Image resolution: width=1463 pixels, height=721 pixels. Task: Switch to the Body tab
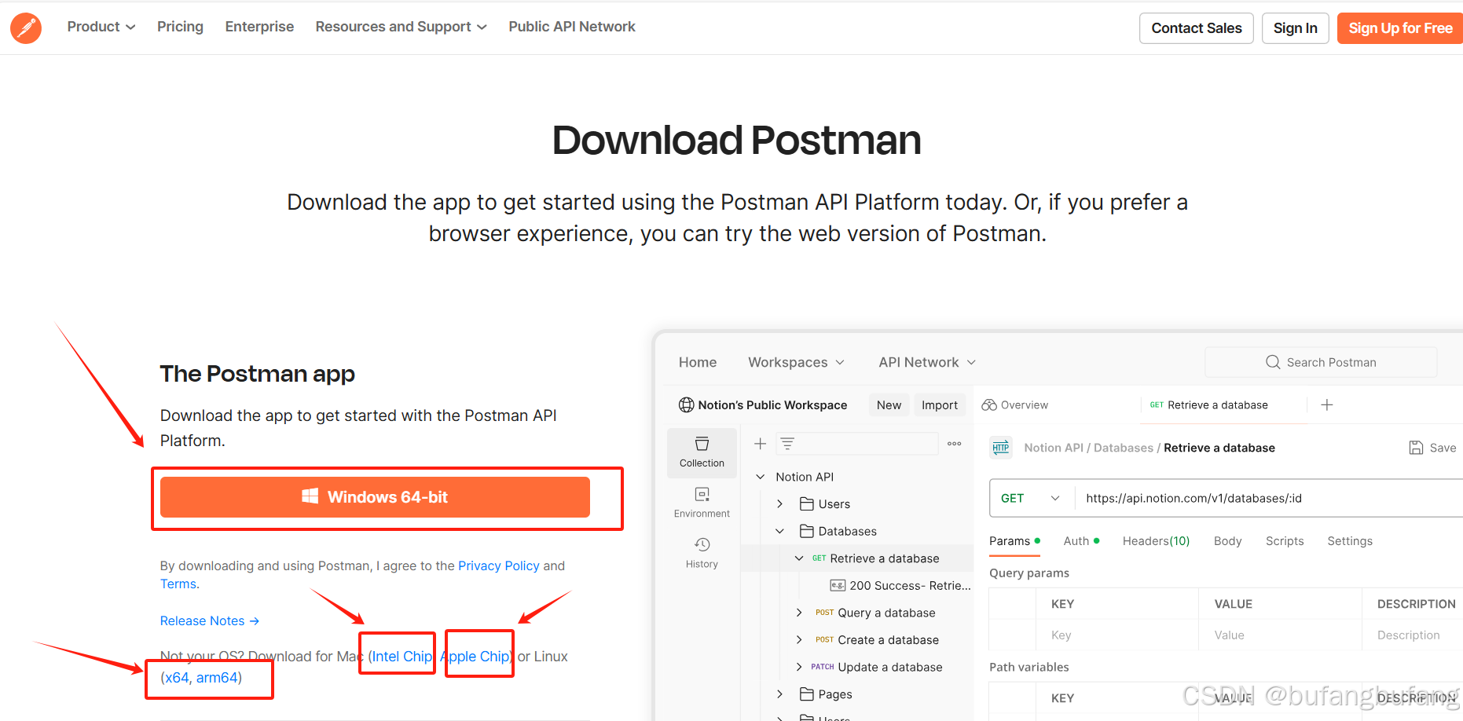[x=1227, y=540]
